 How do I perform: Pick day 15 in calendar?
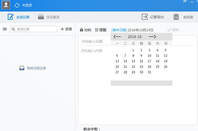coord(133,61)
